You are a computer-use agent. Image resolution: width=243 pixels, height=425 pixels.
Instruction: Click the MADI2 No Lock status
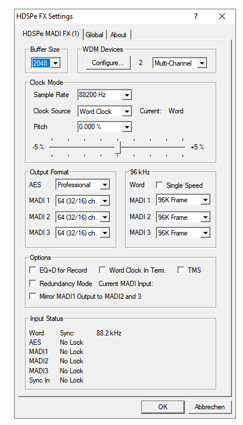click(x=72, y=361)
